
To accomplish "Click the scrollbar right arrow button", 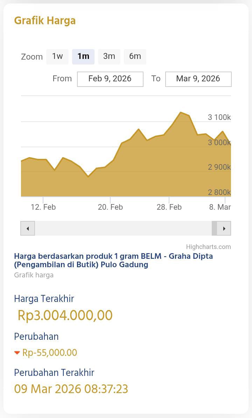I will 224,229.
